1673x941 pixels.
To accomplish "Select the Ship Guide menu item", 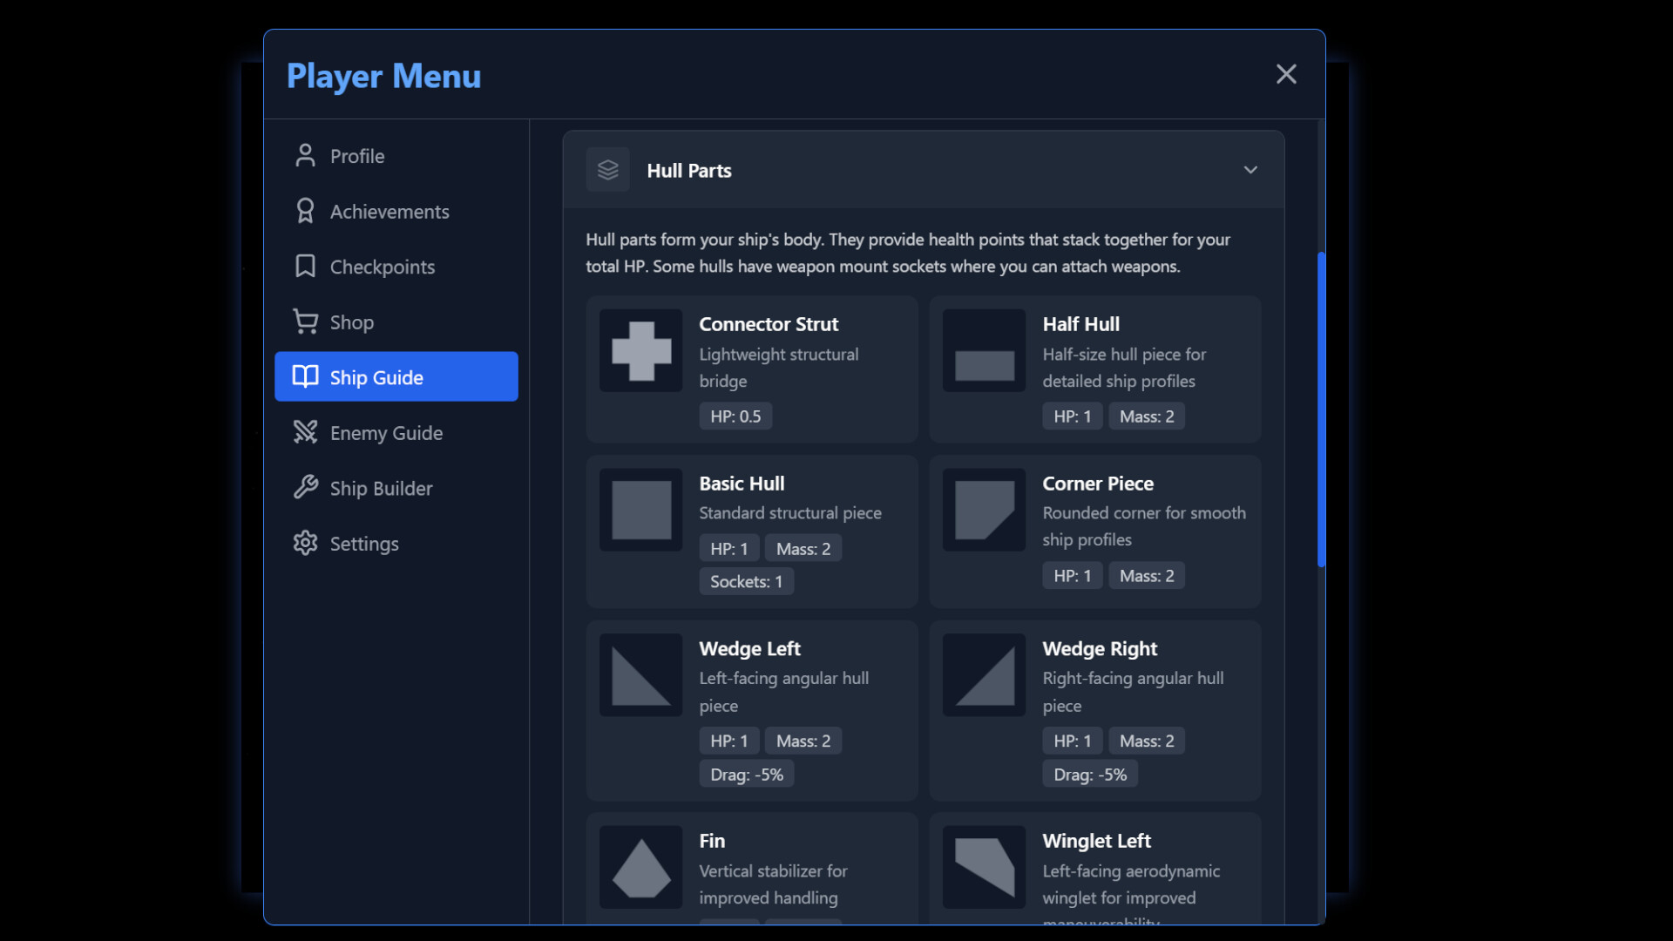I will pos(396,377).
